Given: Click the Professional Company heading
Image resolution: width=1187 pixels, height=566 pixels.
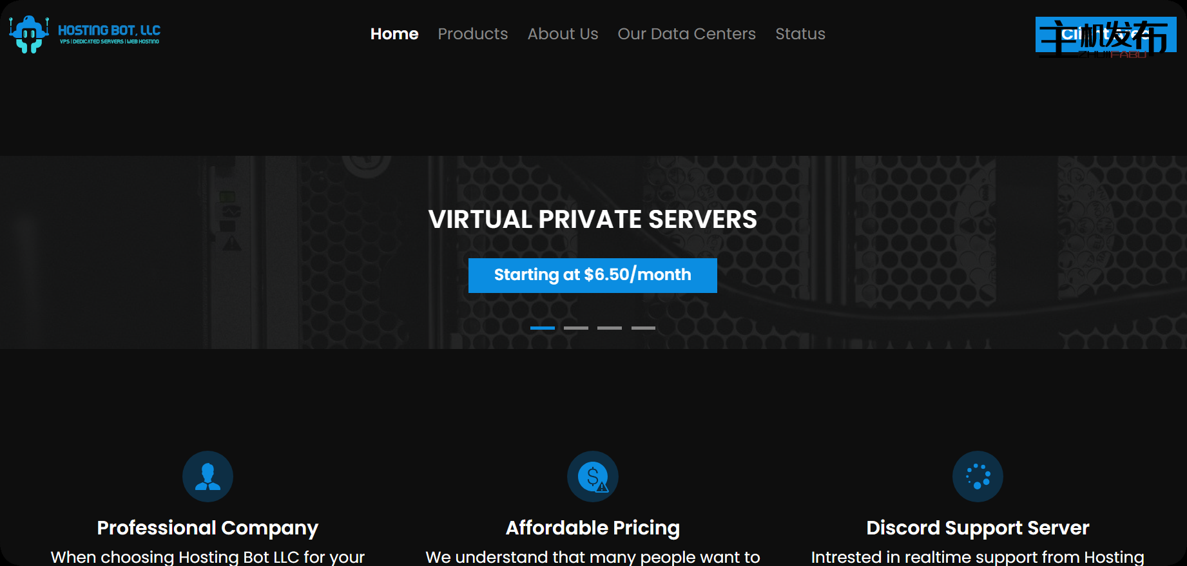Looking at the screenshot, I should [x=207, y=528].
